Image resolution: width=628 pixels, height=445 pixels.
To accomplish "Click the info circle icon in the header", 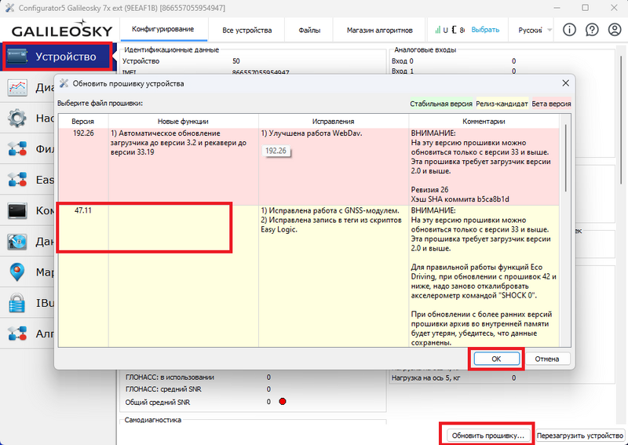I will coord(569,30).
